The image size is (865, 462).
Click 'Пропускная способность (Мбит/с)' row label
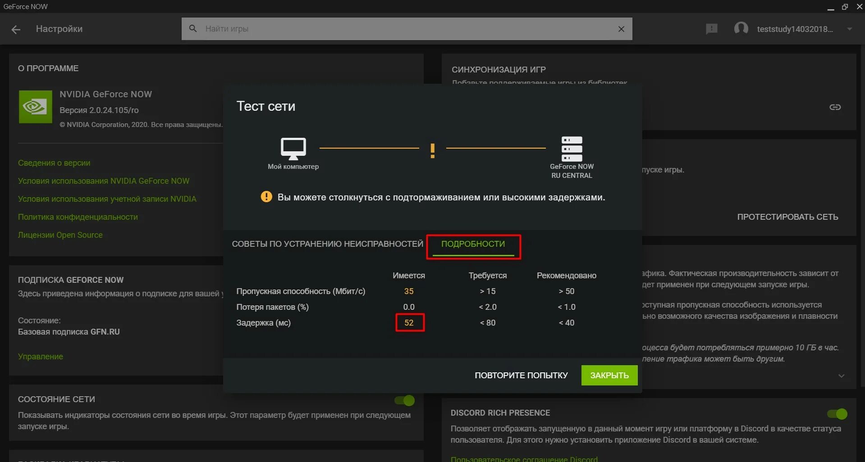tap(301, 291)
